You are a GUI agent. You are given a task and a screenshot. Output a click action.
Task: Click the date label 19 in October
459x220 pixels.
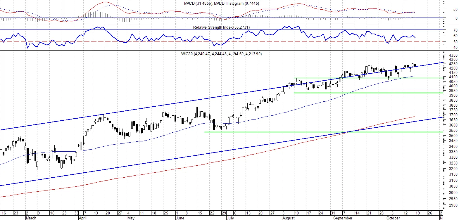coord(417,213)
